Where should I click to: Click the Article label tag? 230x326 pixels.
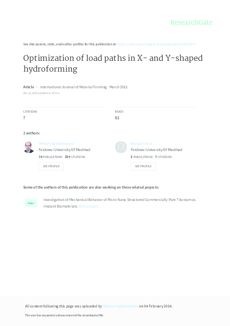click(x=28, y=87)
